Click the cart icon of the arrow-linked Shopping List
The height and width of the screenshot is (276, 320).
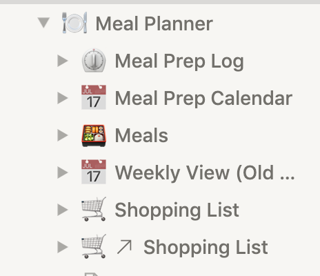click(94, 246)
